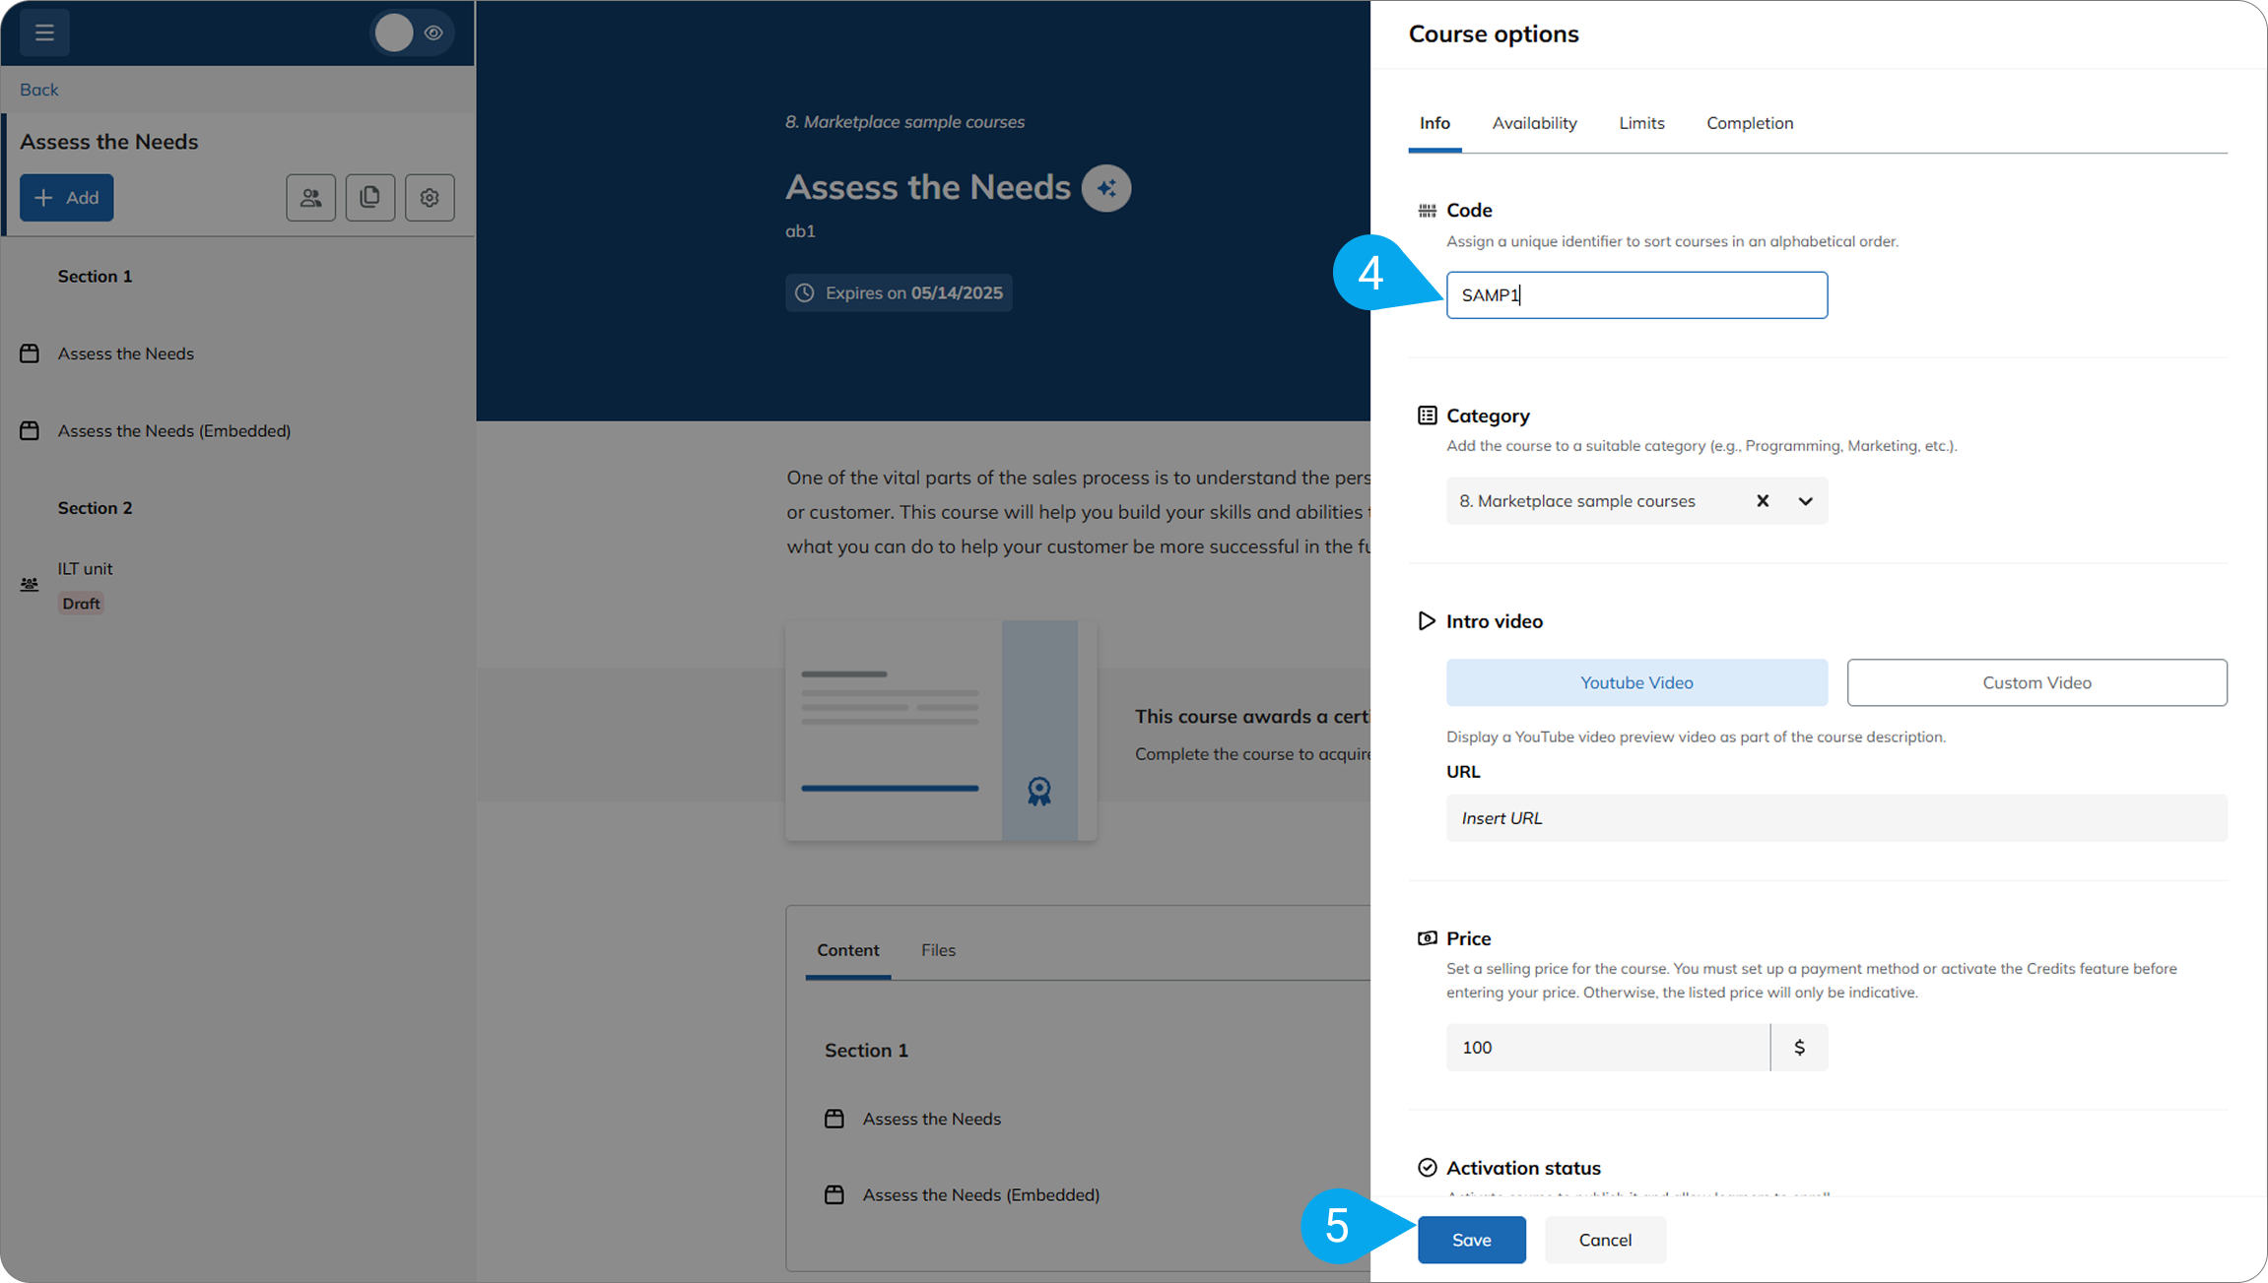Click the Intro video play icon
2268x1283 pixels.
point(1426,621)
